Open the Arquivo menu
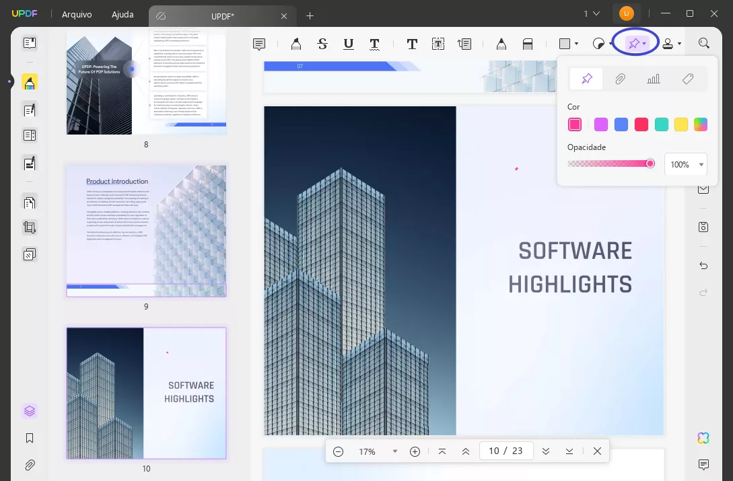Viewport: 733px width, 481px height. (77, 15)
